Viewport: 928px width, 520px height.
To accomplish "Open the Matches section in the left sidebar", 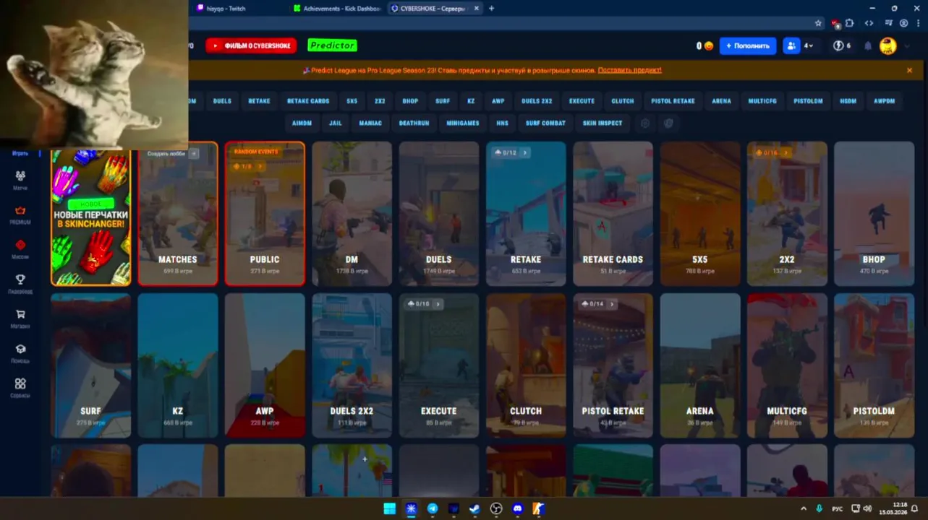I will coord(20,179).
